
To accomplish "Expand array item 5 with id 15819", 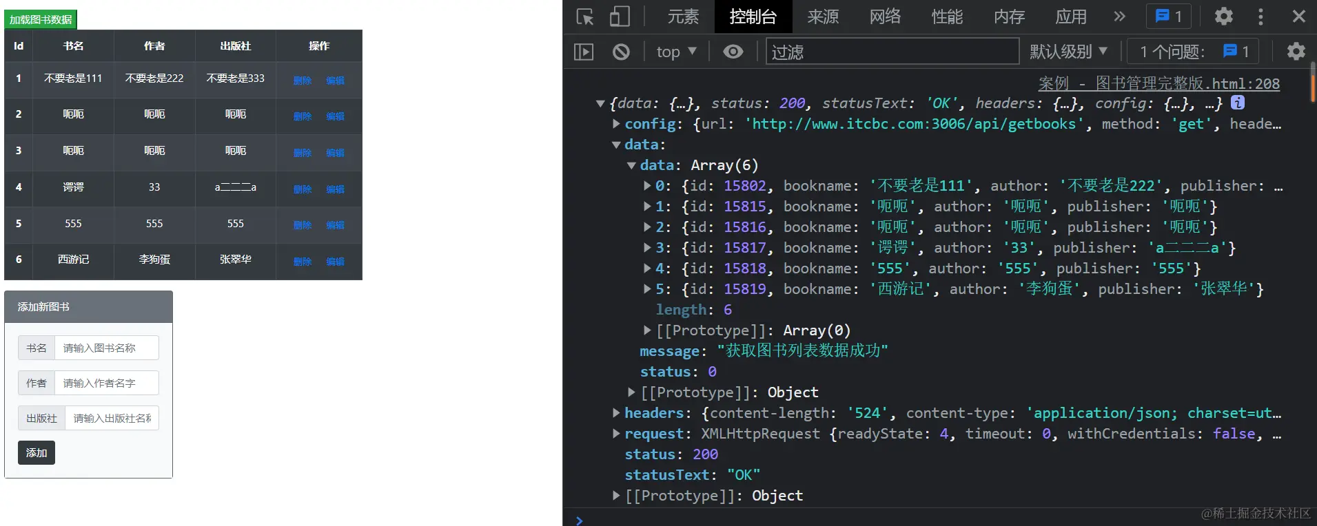I will pyautogui.click(x=647, y=289).
